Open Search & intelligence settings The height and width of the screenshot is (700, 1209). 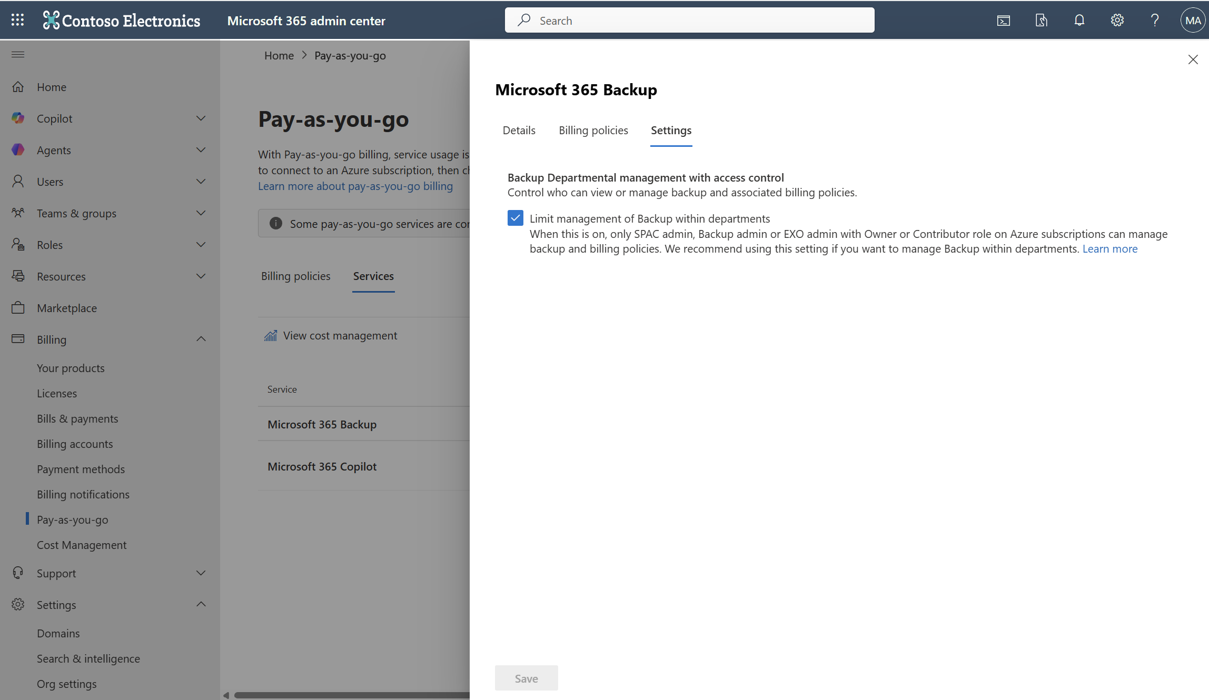pos(88,659)
